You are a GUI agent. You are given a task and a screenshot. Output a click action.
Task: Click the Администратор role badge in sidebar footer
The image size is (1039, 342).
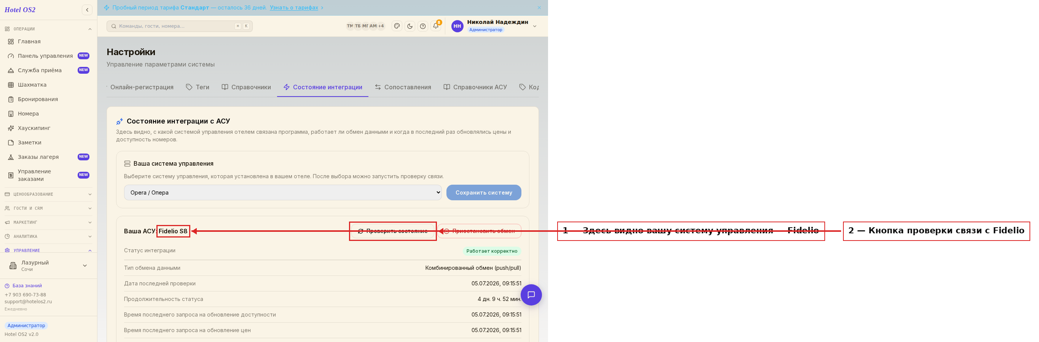coord(26,326)
